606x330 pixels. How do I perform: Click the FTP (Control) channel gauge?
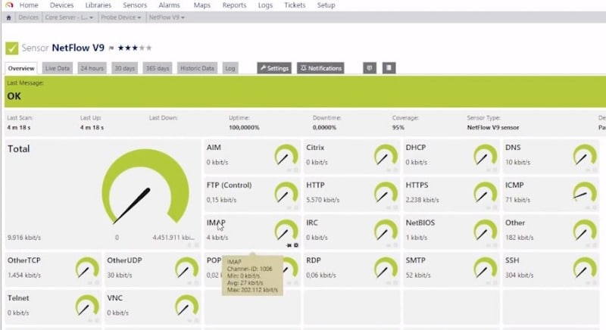point(286,192)
